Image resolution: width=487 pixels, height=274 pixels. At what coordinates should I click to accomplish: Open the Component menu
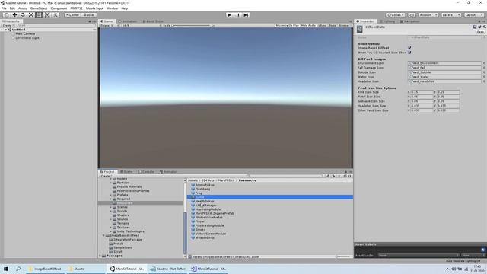(x=59, y=8)
